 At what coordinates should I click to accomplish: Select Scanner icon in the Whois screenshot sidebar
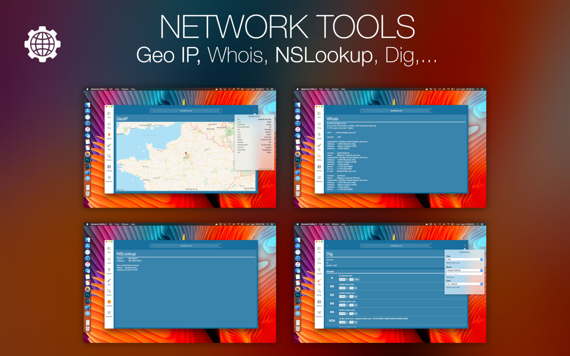[x=319, y=177]
